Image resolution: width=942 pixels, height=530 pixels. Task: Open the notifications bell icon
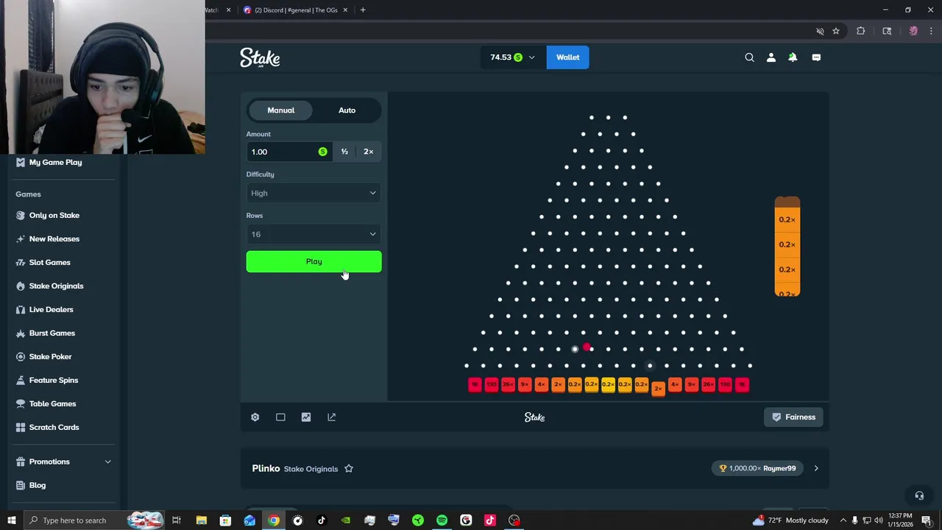793,57
